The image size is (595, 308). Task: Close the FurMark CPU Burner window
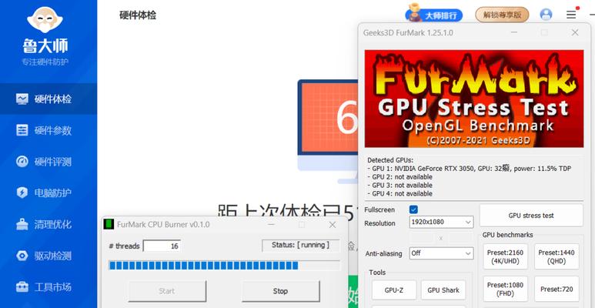[333, 224]
